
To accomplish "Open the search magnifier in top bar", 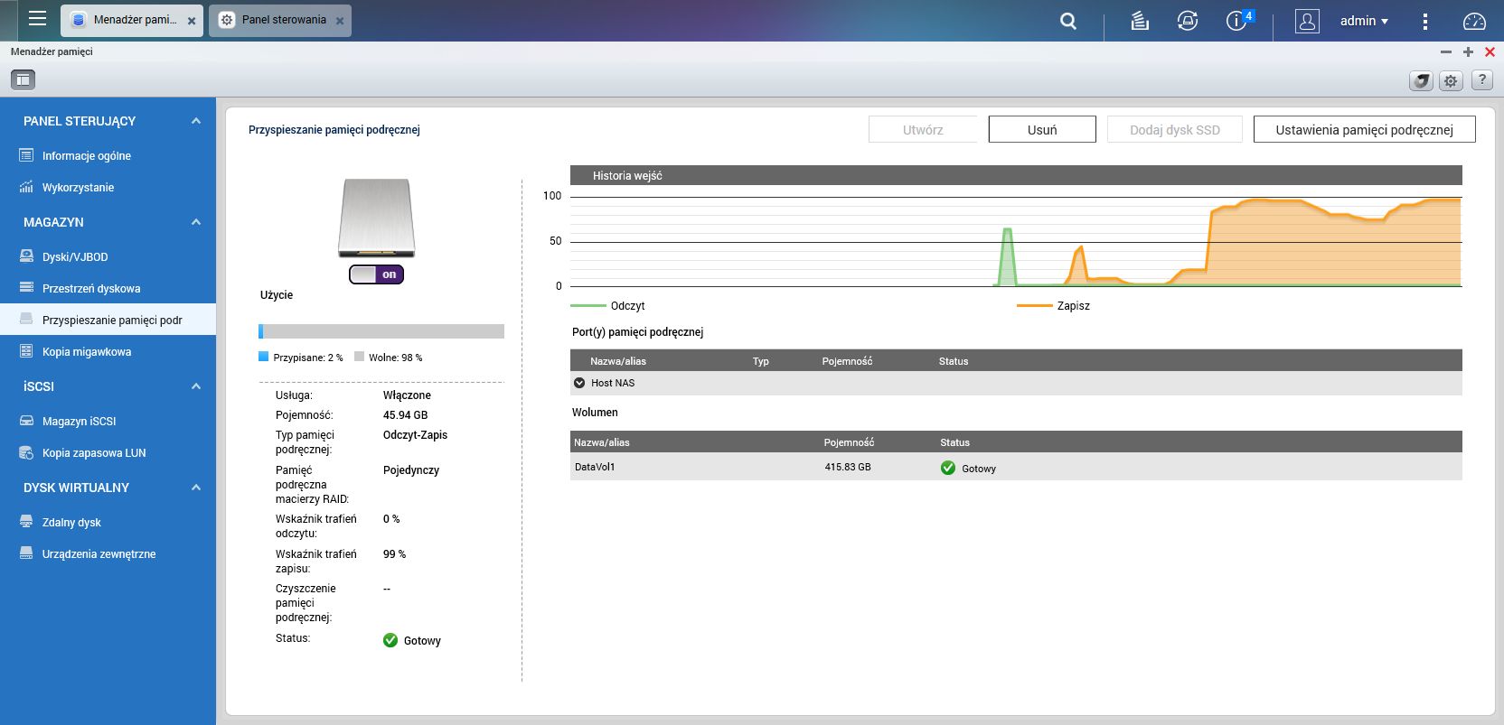I will click(1068, 21).
